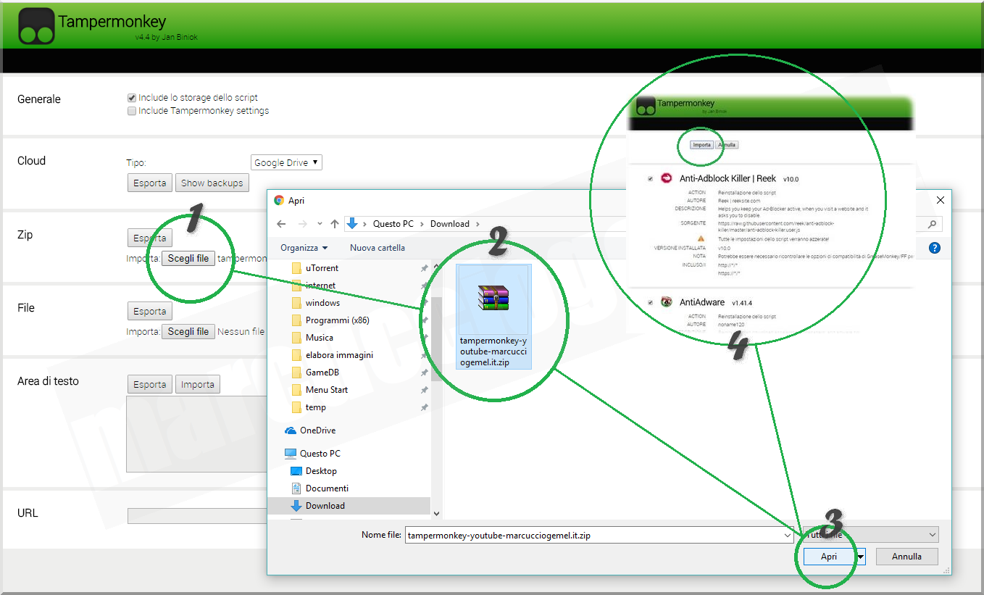Click the pin icon beside GameDB

[x=424, y=373]
